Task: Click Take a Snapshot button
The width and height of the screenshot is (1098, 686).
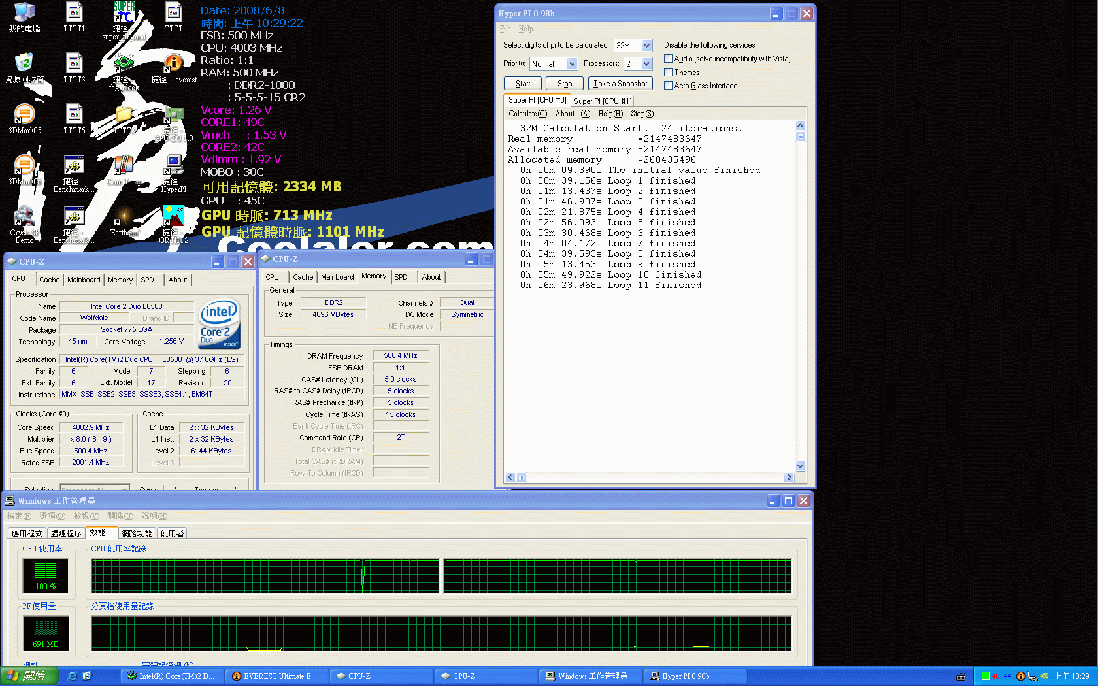Action: [620, 84]
